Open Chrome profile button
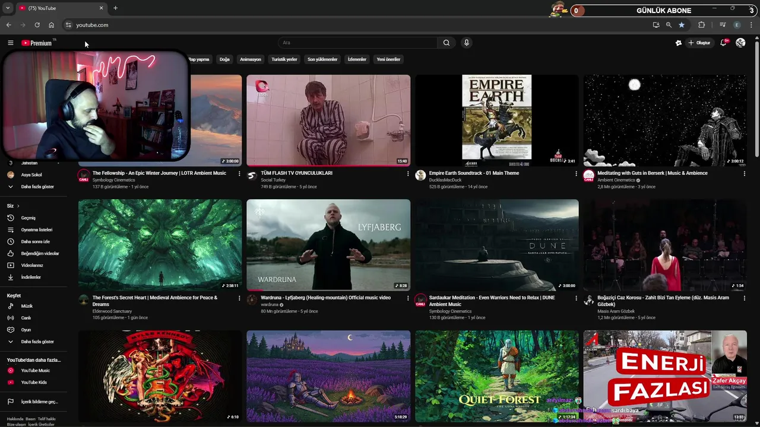 (737, 25)
